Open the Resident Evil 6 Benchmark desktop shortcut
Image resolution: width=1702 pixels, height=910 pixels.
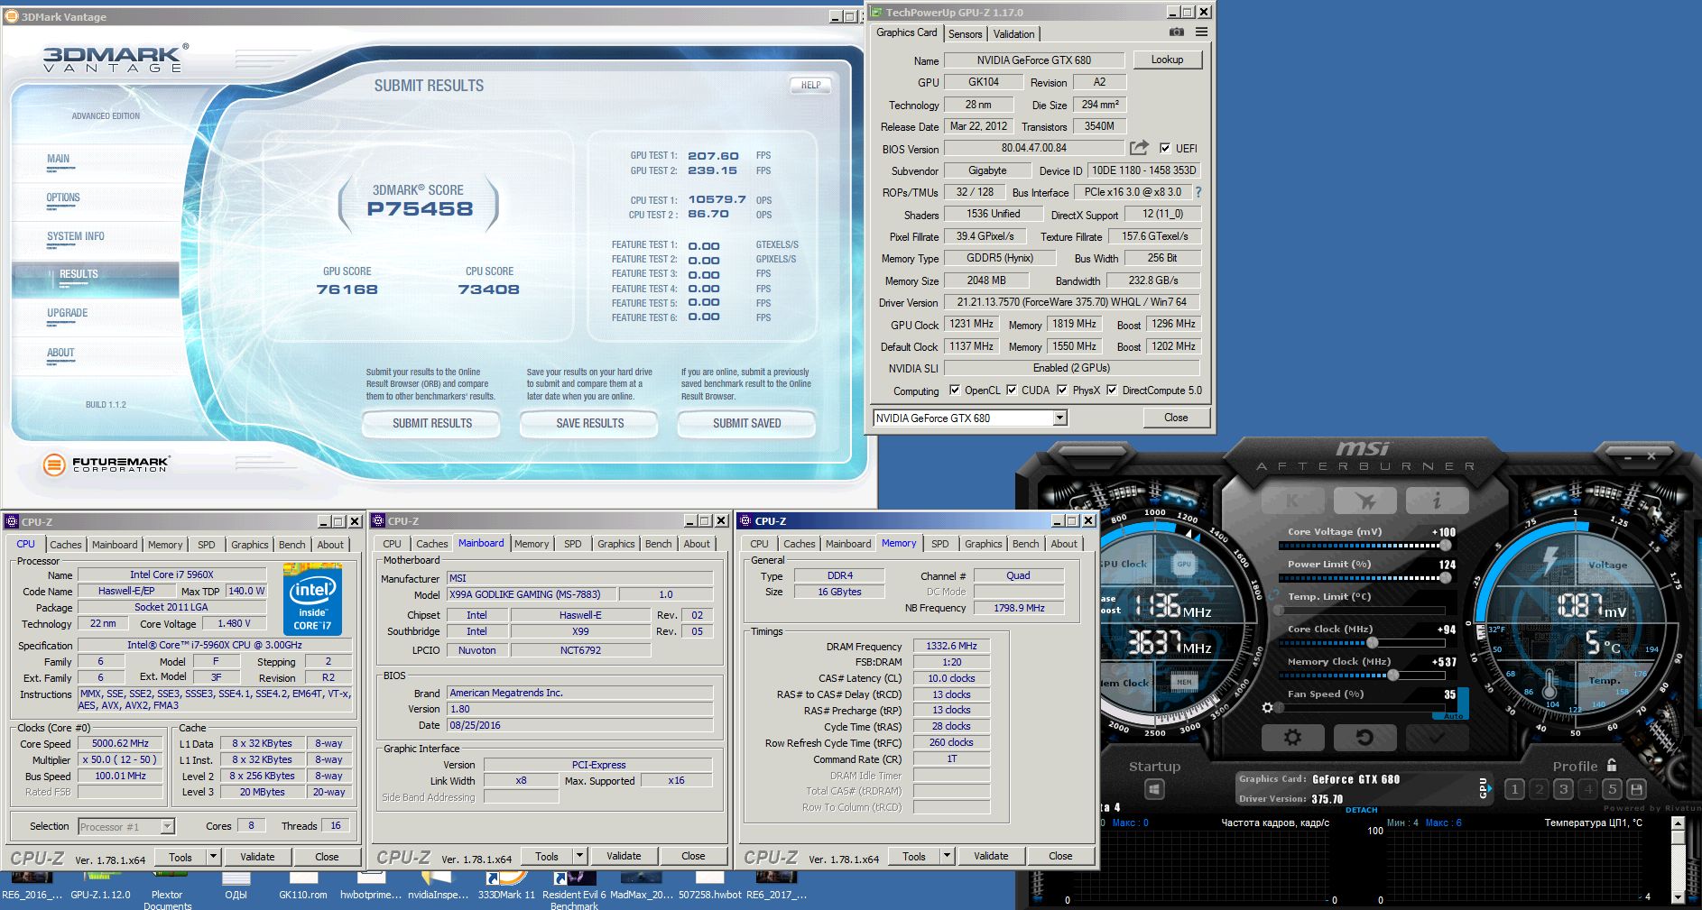pyautogui.click(x=574, y=888)
